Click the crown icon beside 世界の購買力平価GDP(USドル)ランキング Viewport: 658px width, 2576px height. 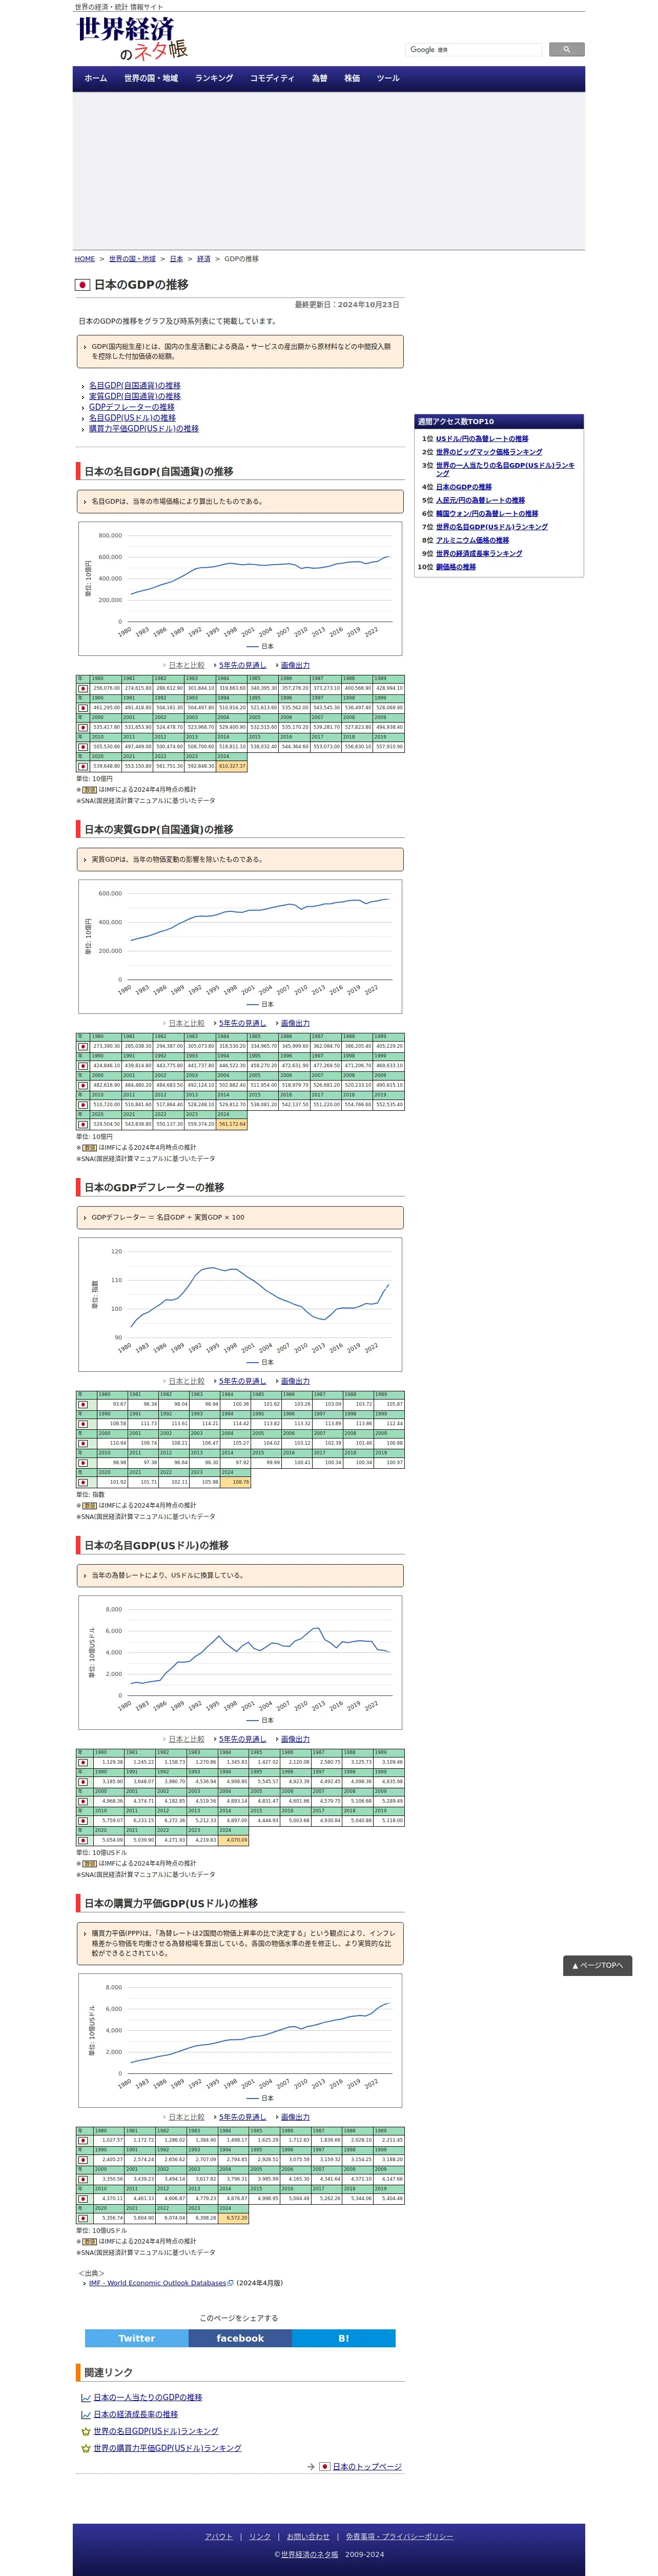(86, 2448)
